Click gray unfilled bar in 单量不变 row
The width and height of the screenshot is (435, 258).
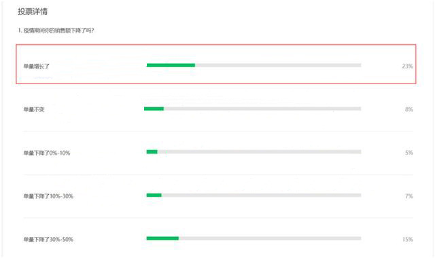point(262,109)
